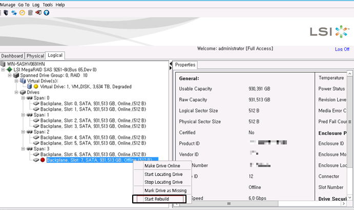354x210 pixels.
Task: Click the Virtual Drive 1 cylinder icon
Action: (29, 87)
